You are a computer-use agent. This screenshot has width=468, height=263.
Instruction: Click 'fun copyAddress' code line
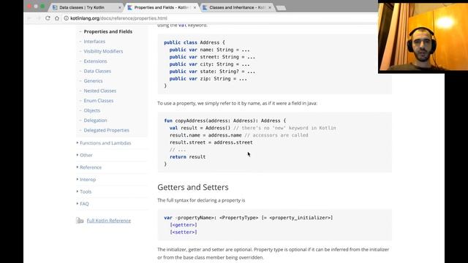pyautogui.click(x=224, y=121)
